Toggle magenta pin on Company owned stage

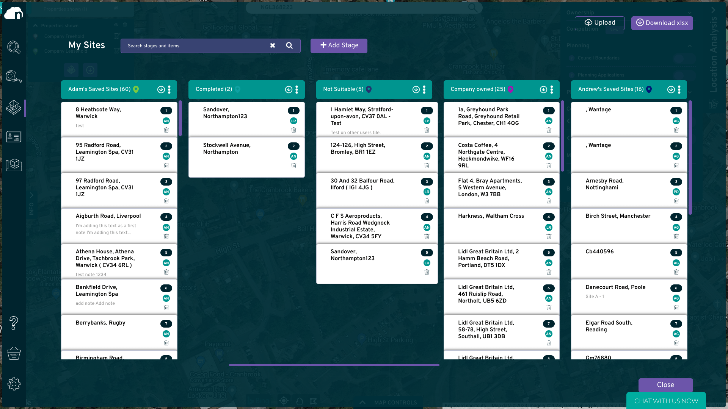[x=510, y=89]
